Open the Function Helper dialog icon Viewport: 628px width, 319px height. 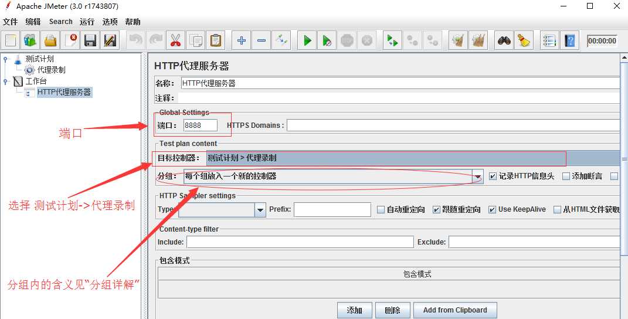pos(550,40)
